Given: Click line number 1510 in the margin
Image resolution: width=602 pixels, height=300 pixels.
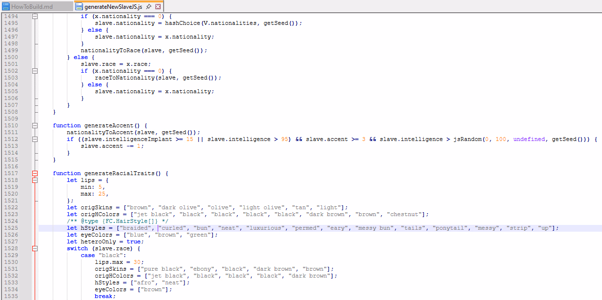Looking at the screenshot, I should (10, 125).
